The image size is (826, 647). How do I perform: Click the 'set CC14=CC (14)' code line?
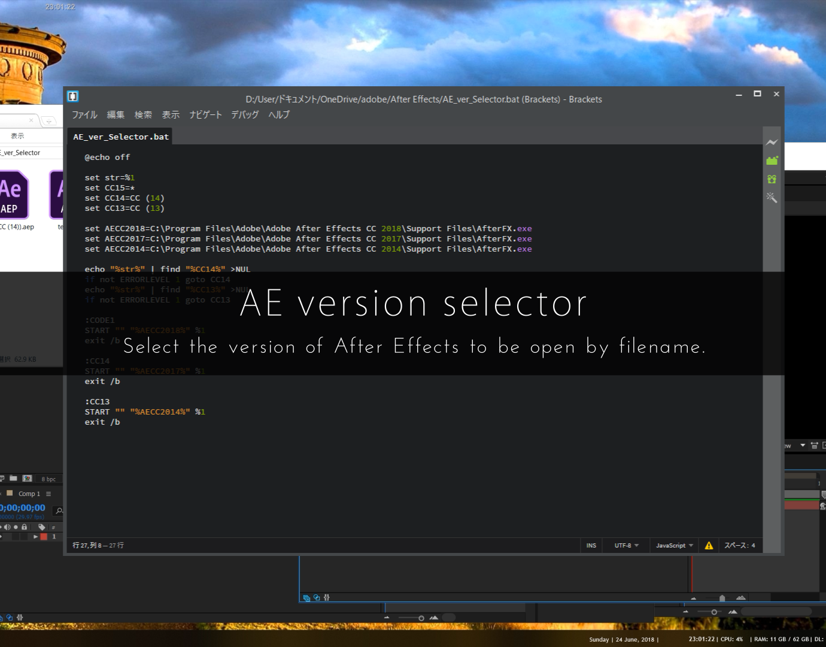[x=124, y=198]
